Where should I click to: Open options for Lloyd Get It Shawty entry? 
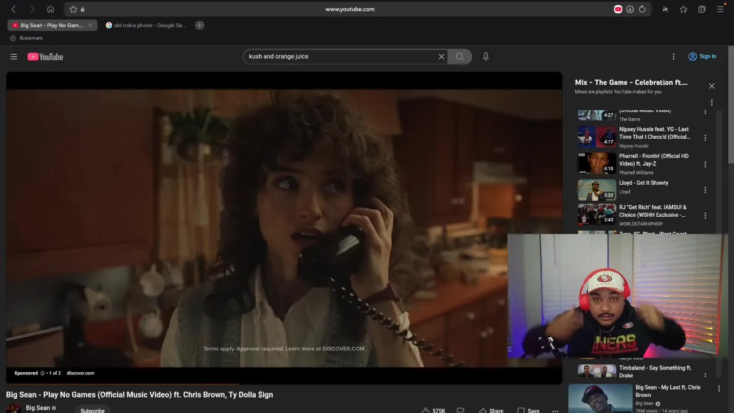(x=705, y=190)
